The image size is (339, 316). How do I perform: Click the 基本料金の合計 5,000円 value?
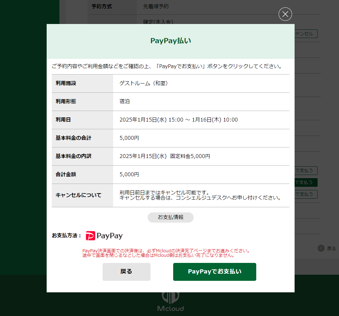[x=129, y=138]
